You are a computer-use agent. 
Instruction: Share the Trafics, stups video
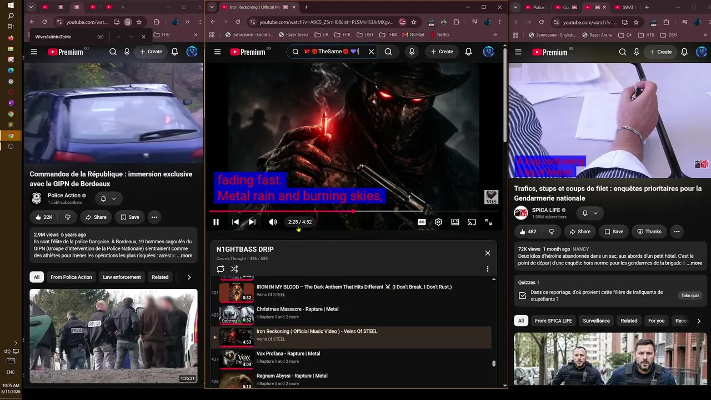coord(579,232)
